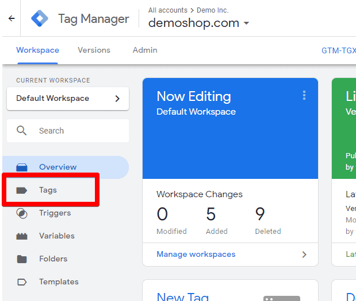Click the back arrow icon

[x=12, y=18]
